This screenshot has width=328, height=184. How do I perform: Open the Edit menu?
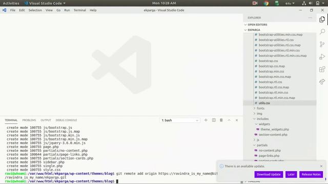click(22, 10)
